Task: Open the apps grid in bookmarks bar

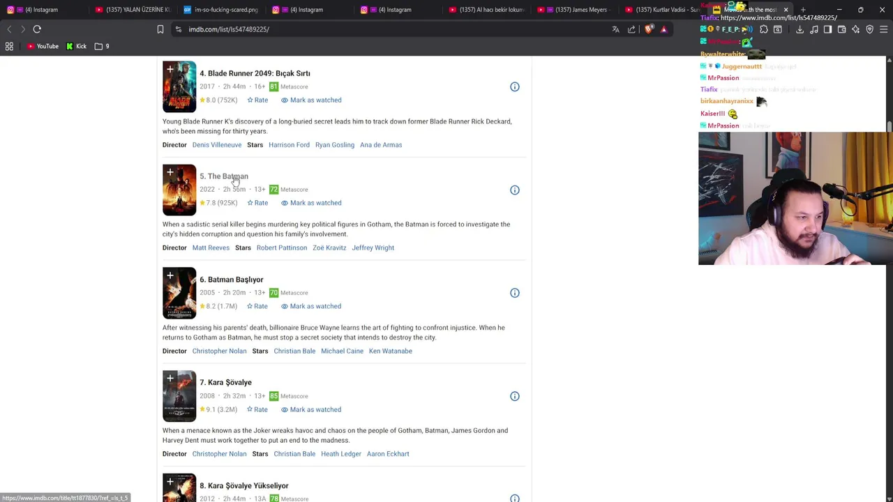Action: click(9, 46)
